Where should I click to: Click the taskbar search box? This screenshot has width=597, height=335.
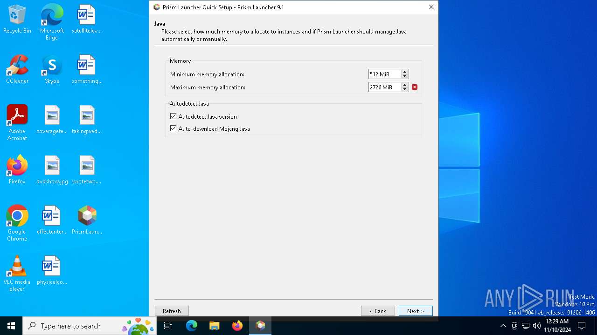pyautogui.click(x=90, y=326)
